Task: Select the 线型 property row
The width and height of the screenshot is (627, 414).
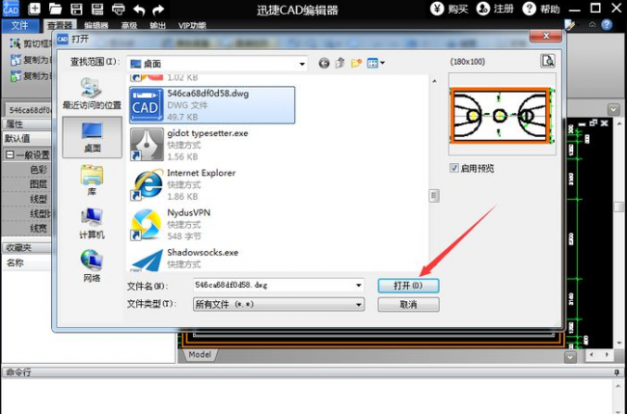Action: tap(27, 199)
